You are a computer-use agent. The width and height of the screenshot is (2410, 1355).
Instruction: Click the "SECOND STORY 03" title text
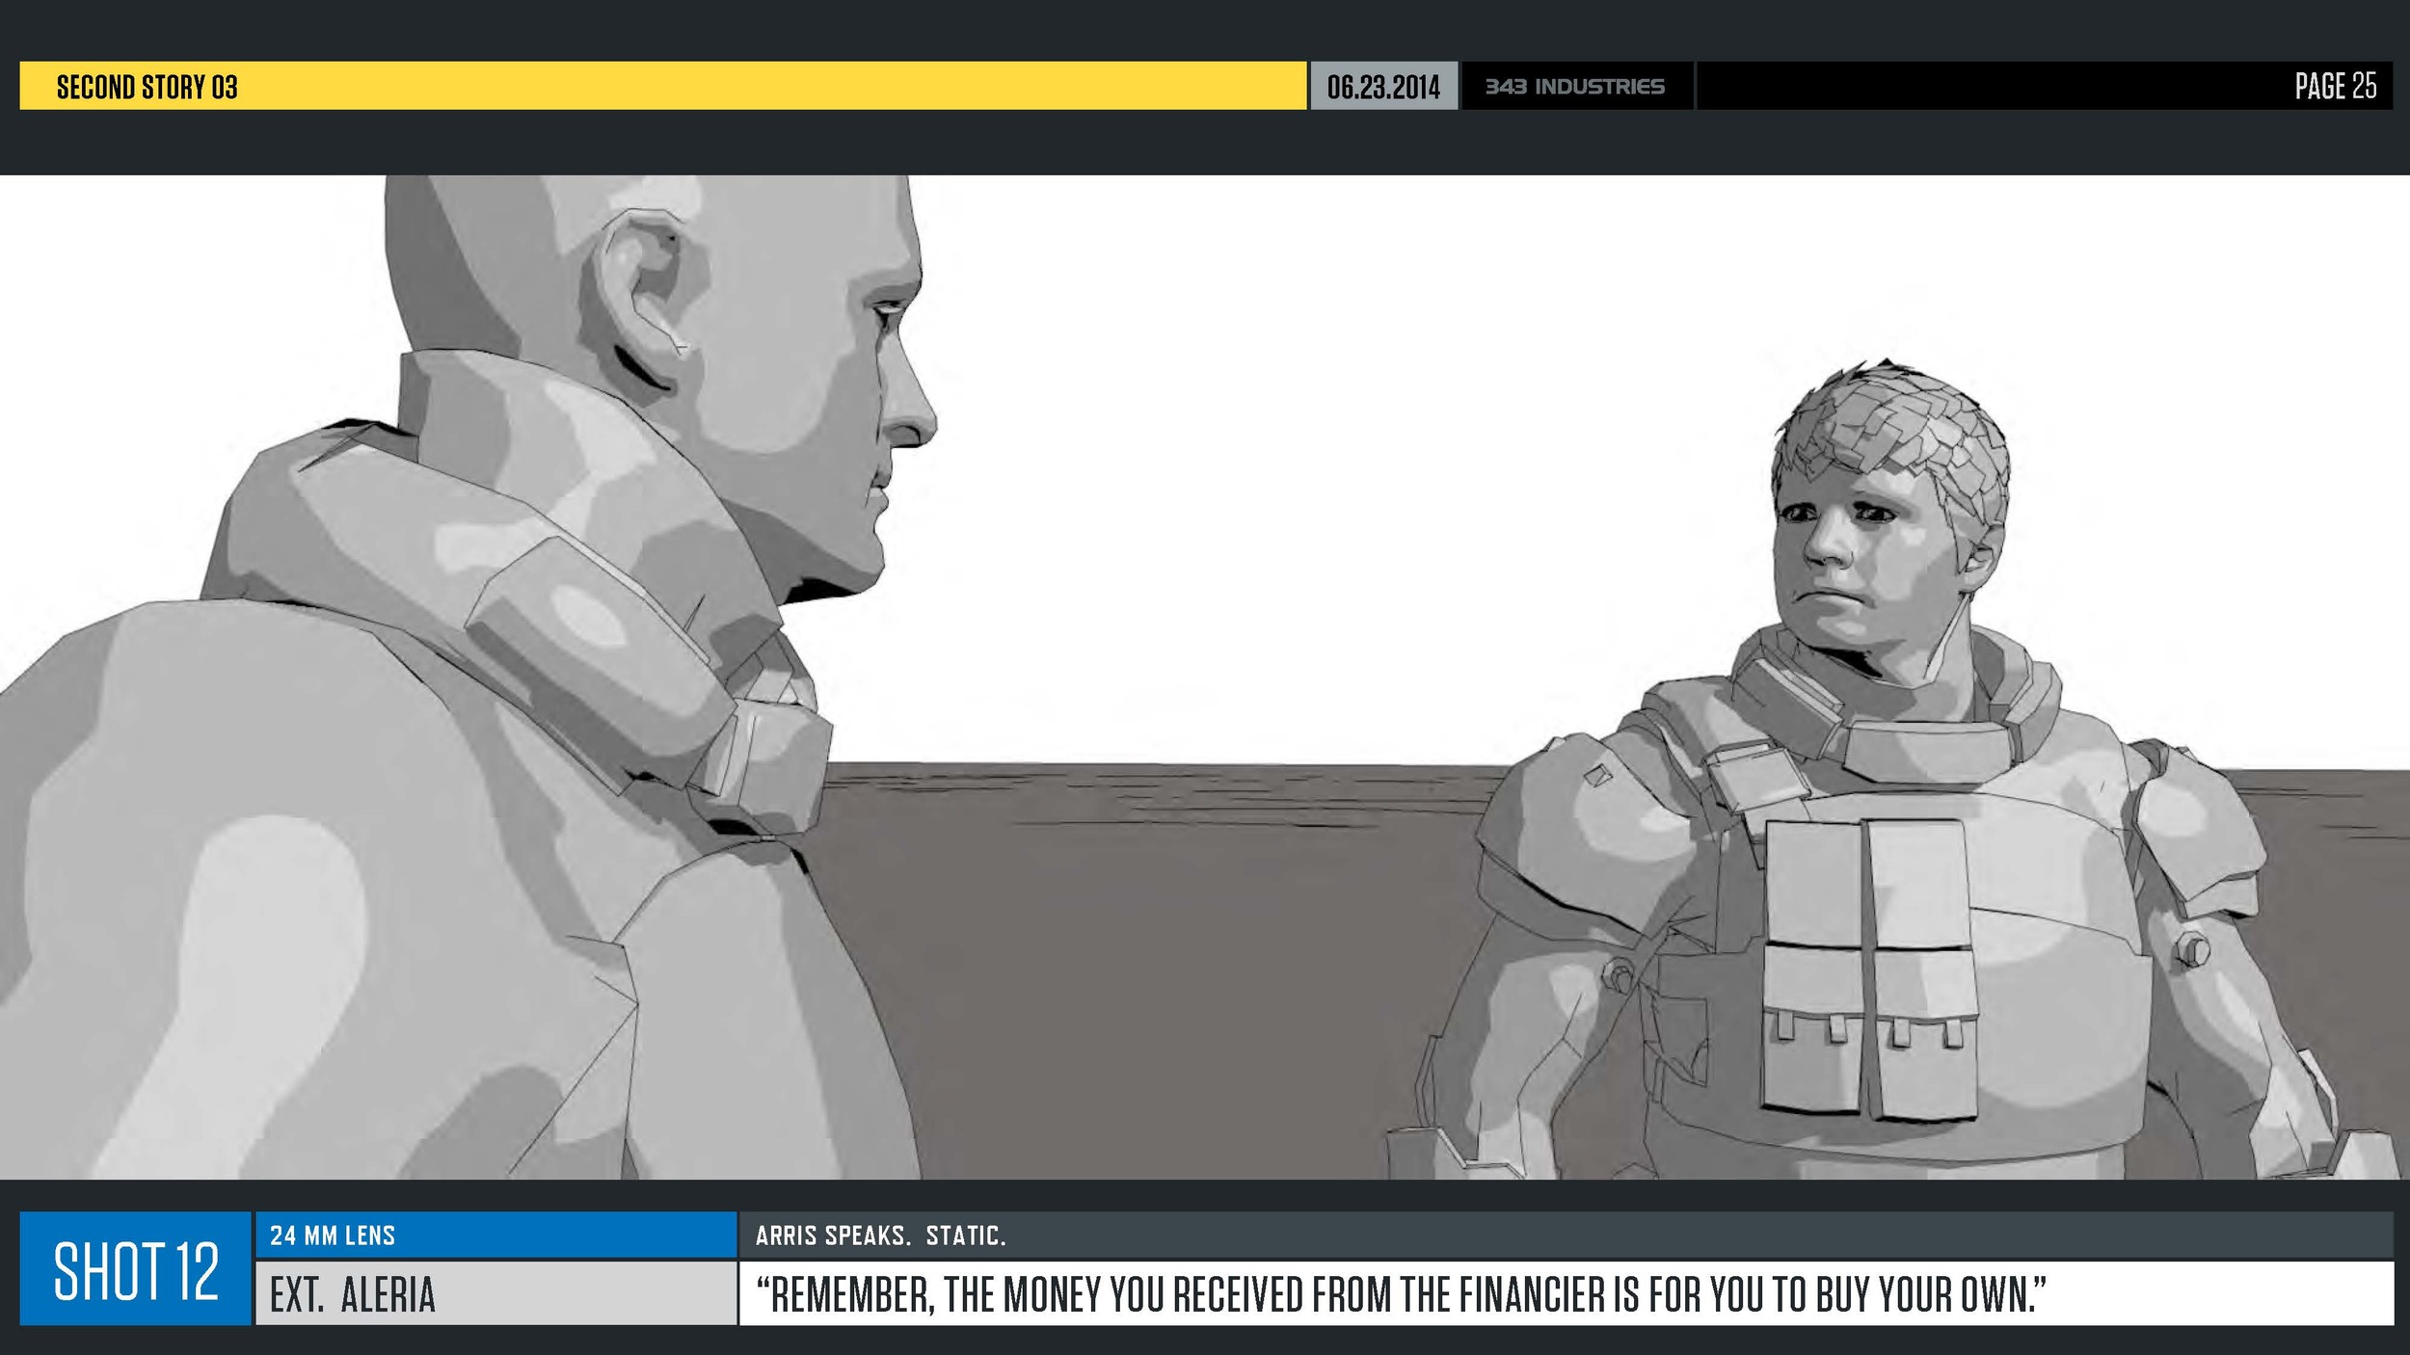pos(147,87)
